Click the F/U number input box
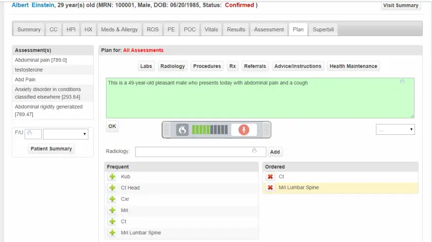The width and height of the screenshot is (432, 242). 33,134
